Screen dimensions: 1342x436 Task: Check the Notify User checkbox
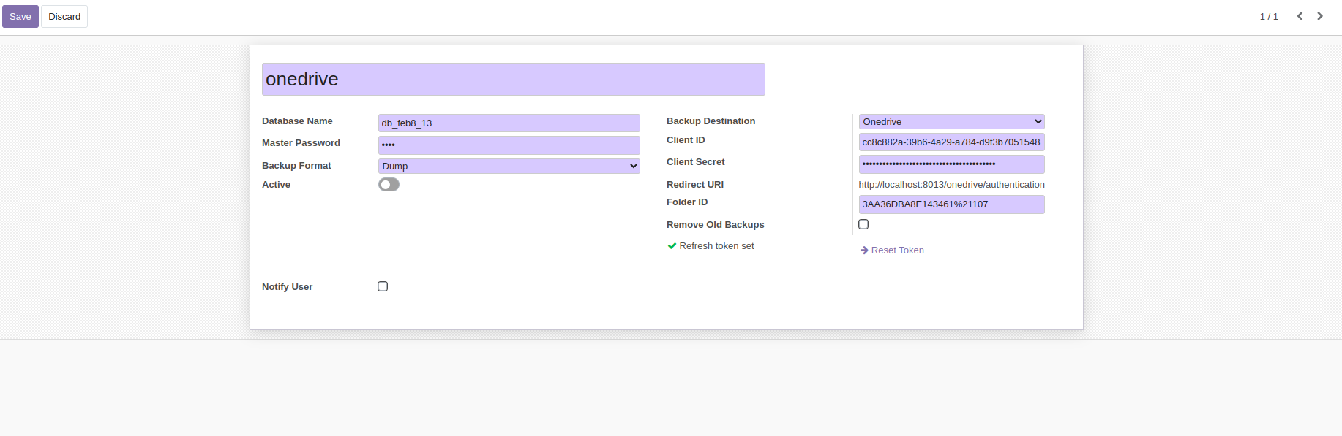click(x=383, y=286)
